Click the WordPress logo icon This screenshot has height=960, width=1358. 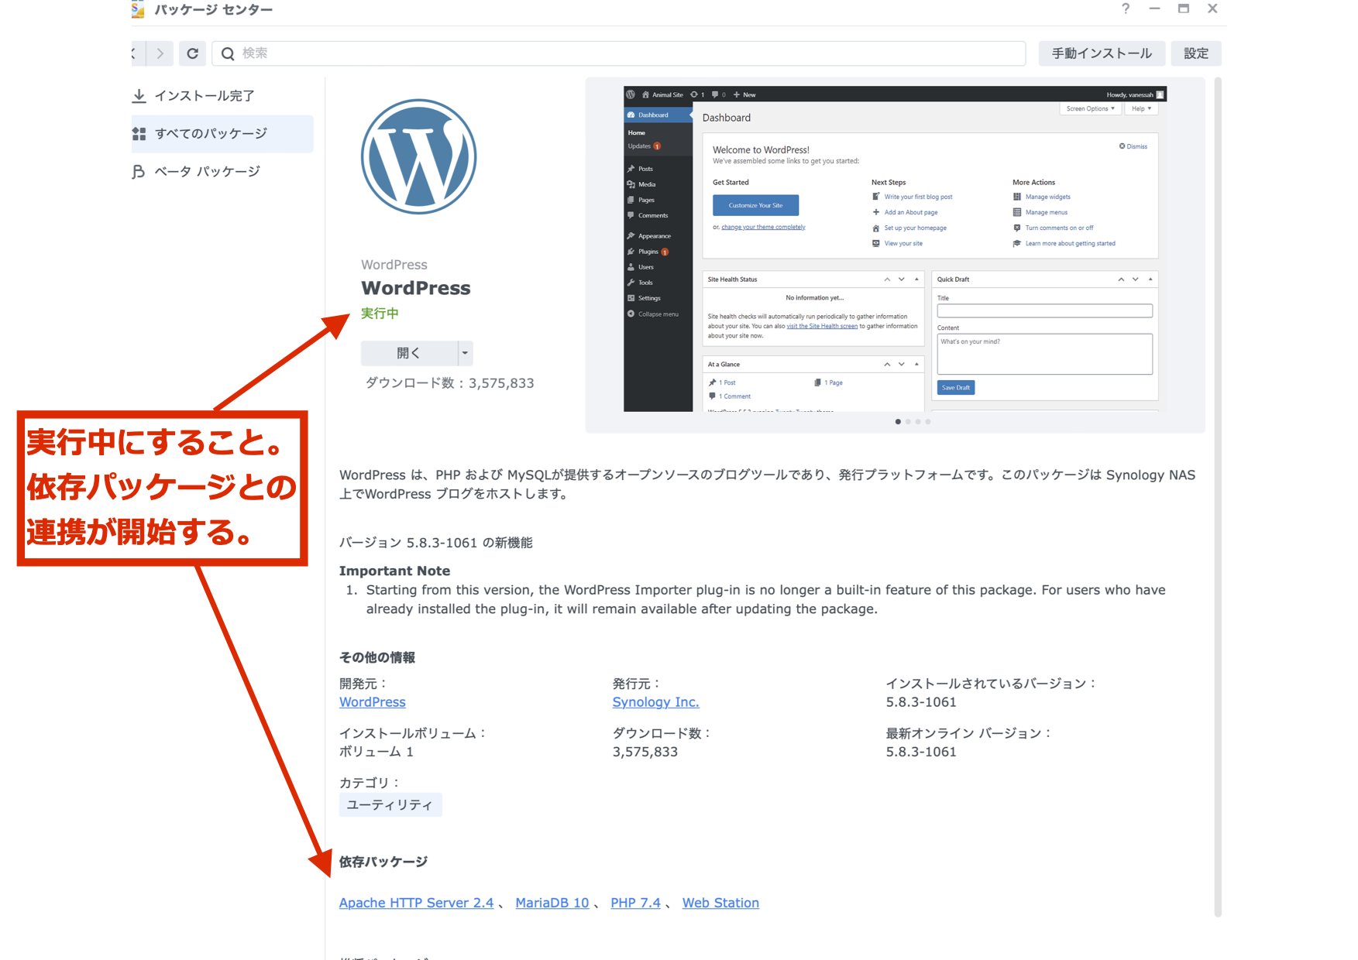[x=418, y=157]
